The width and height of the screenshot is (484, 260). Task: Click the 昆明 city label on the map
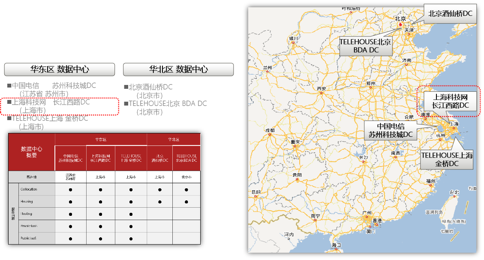click(x=256, y=192)
